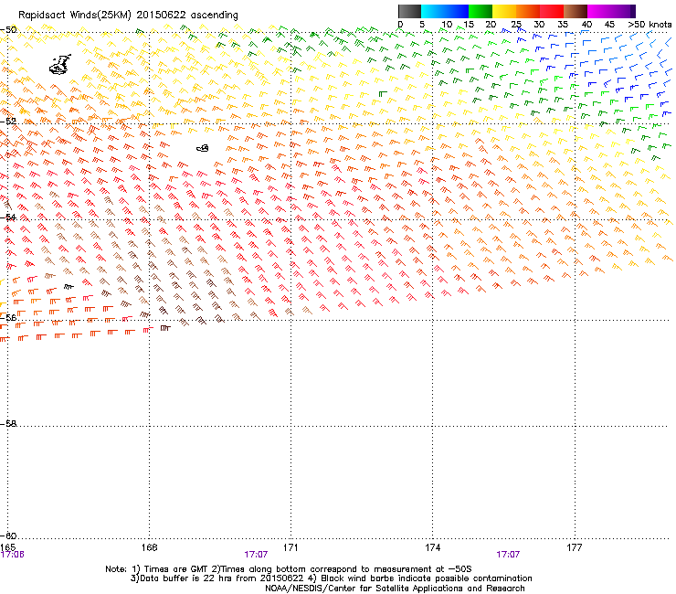Click the large black island outline near -51

coord(60,64)
